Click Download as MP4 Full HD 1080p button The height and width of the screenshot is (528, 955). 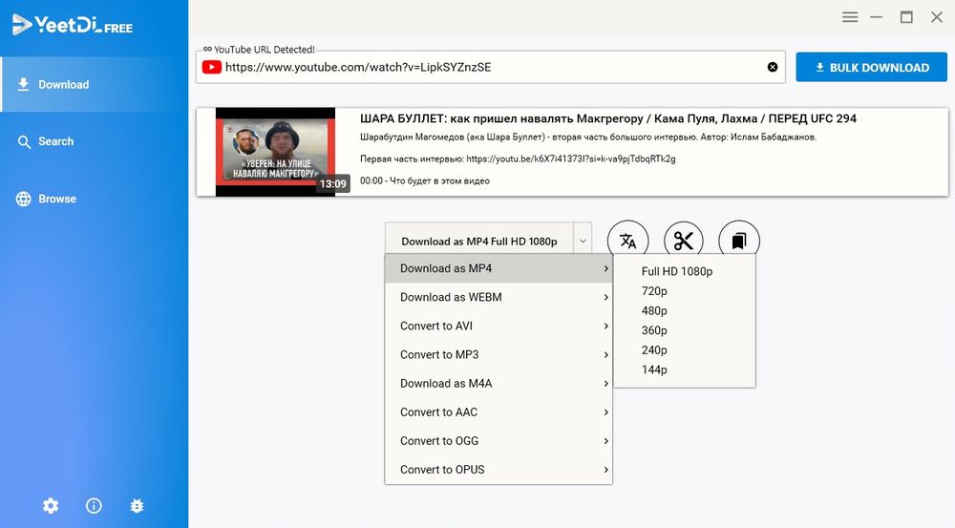(478, 242)
